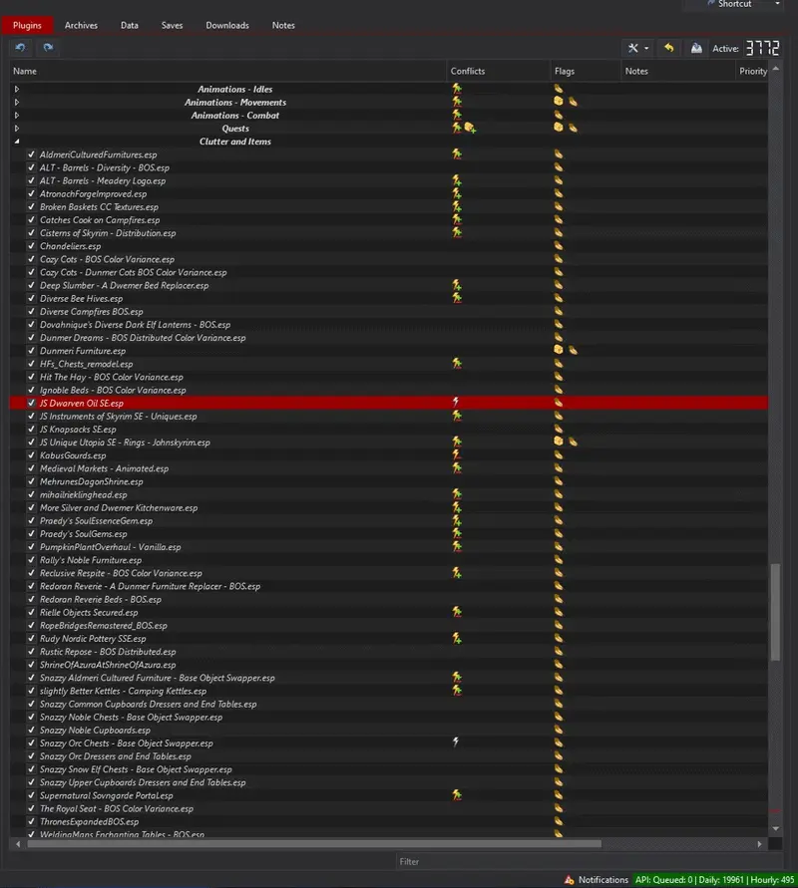This screenshot has width=798, height=888.
Task: Click the lightning conflict flag on JS Dwarven Oil SE.esp
Action: coord(456,403)
